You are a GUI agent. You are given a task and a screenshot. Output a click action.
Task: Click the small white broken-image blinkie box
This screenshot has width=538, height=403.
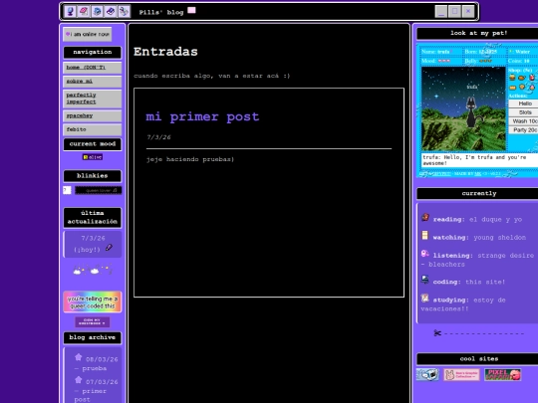pos(67,190)
